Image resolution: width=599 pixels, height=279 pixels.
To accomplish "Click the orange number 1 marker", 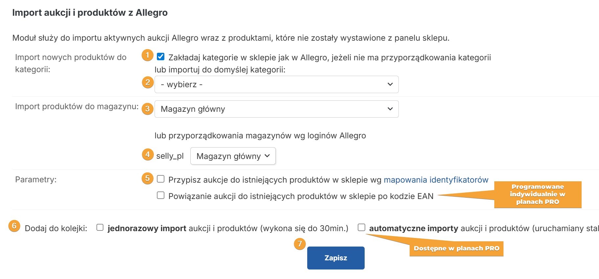I will click(148, 55).
